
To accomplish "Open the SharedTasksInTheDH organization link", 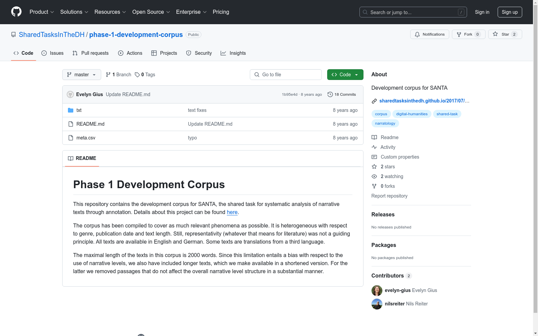I will 52,35.
